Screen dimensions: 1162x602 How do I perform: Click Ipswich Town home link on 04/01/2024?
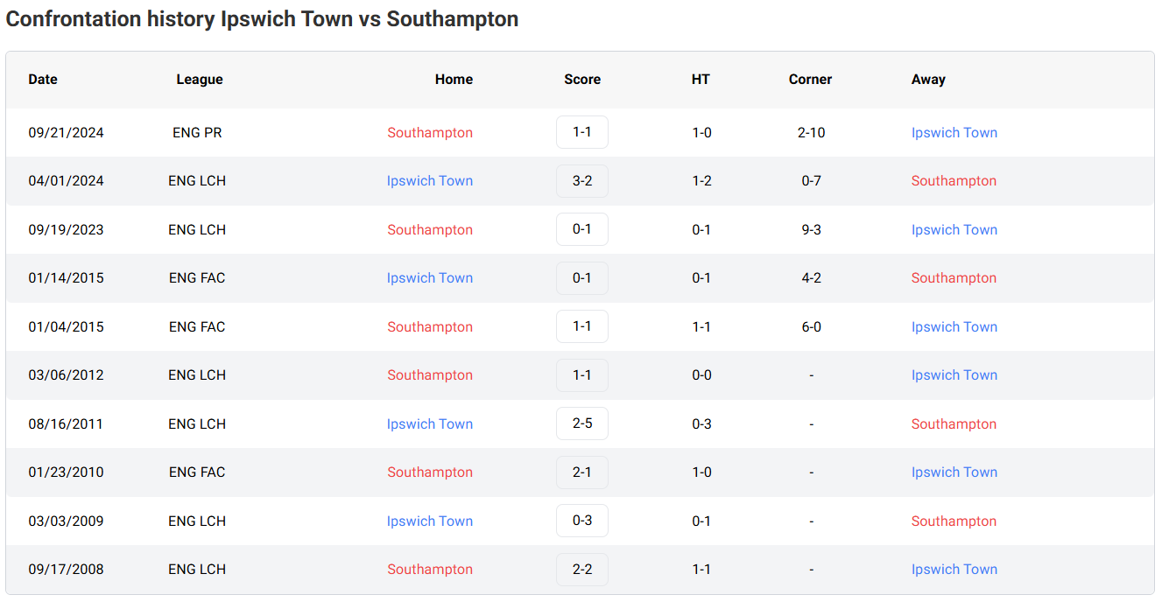(430, 181)
